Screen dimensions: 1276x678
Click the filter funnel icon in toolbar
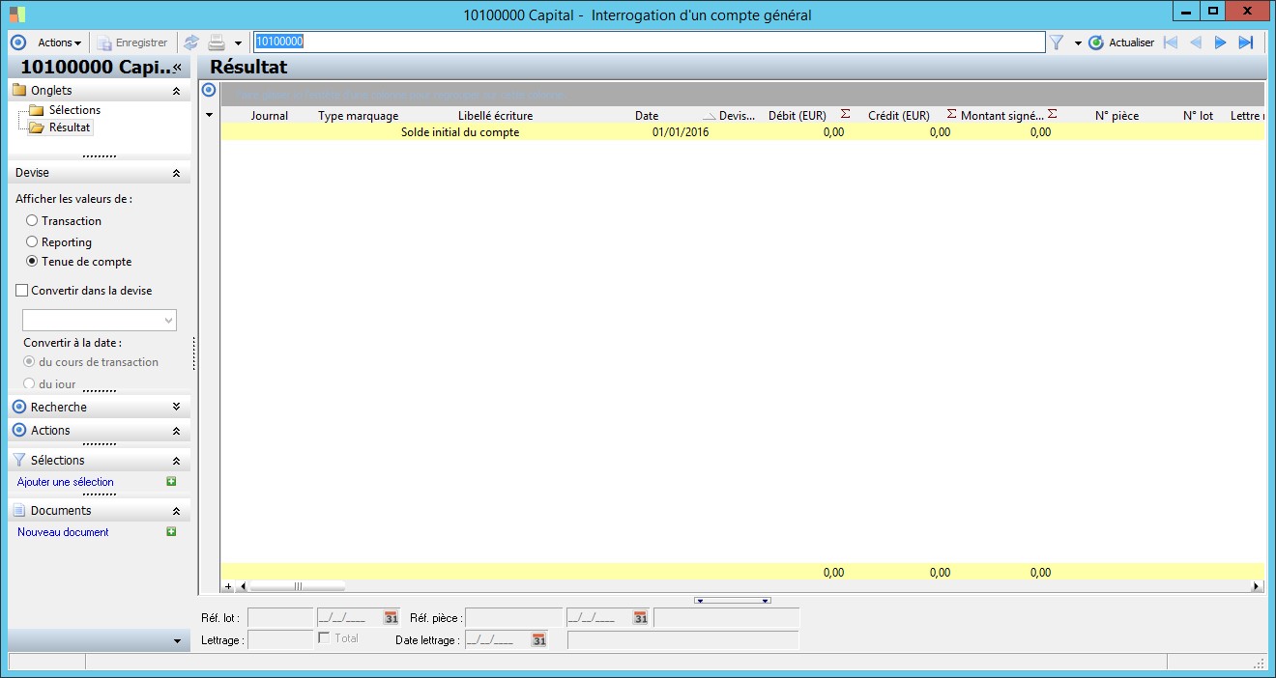tap(1057, 42)
